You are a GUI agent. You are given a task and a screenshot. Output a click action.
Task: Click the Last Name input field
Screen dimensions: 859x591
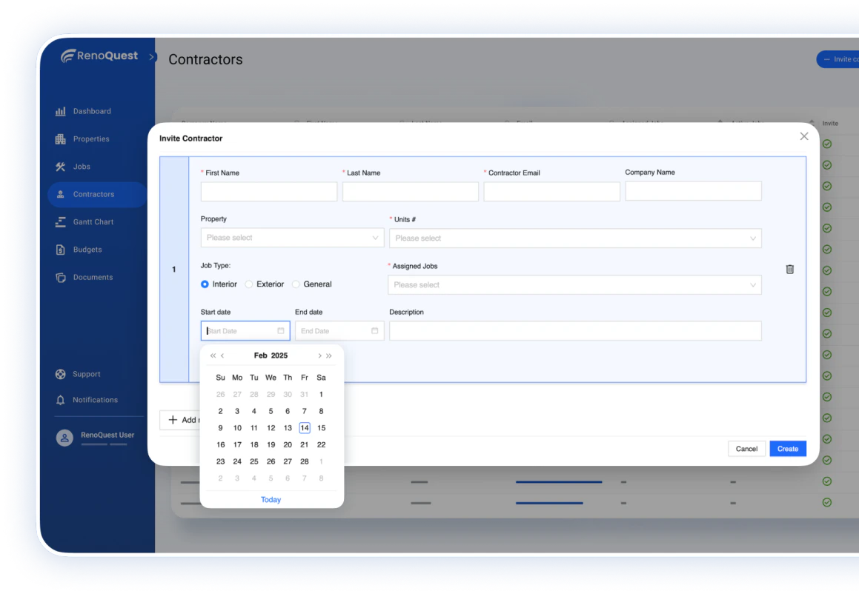pos(411,192)
